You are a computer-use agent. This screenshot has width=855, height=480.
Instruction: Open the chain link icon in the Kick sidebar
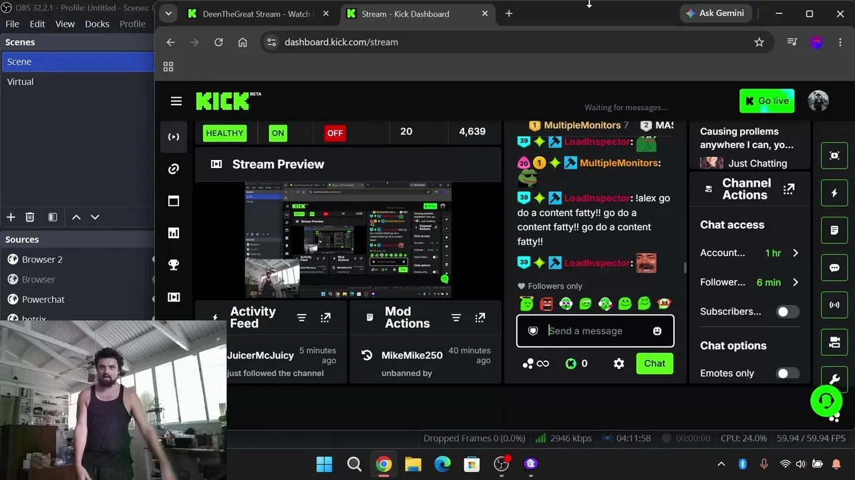174,169
